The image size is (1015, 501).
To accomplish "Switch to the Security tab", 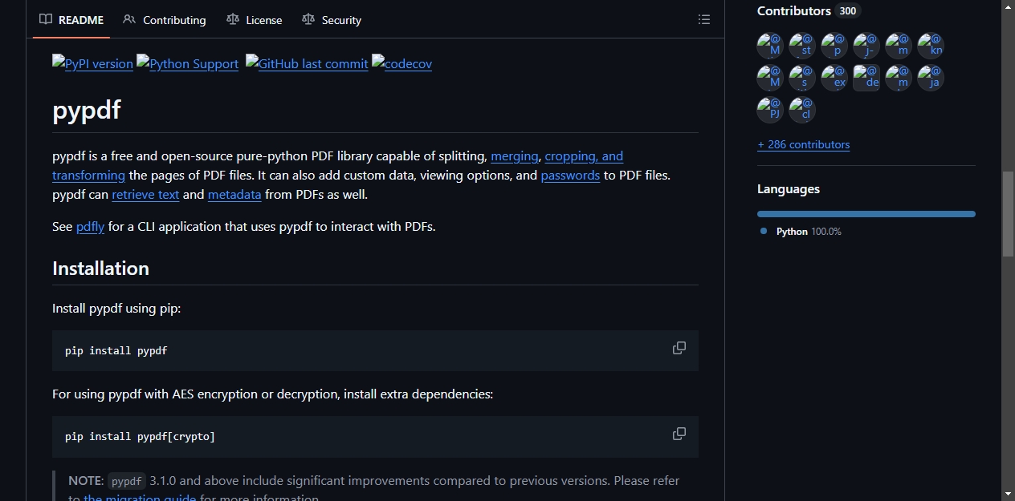I will 332,20.
